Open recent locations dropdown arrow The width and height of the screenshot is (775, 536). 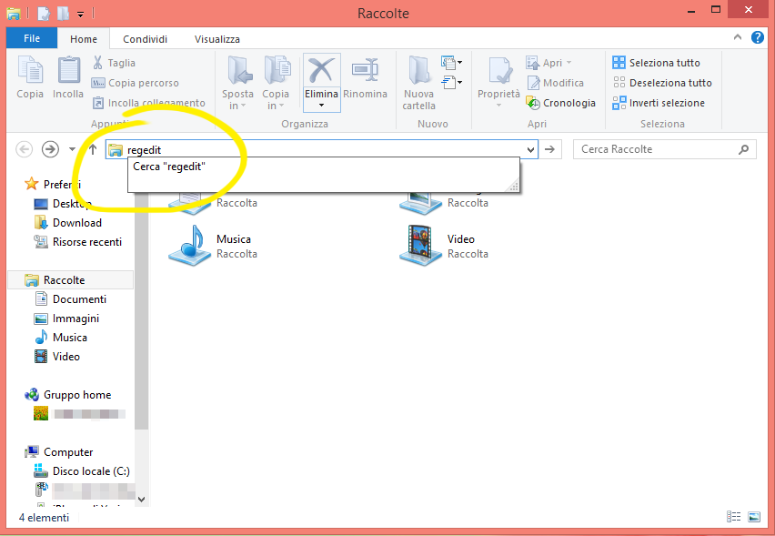click(72, 149)
